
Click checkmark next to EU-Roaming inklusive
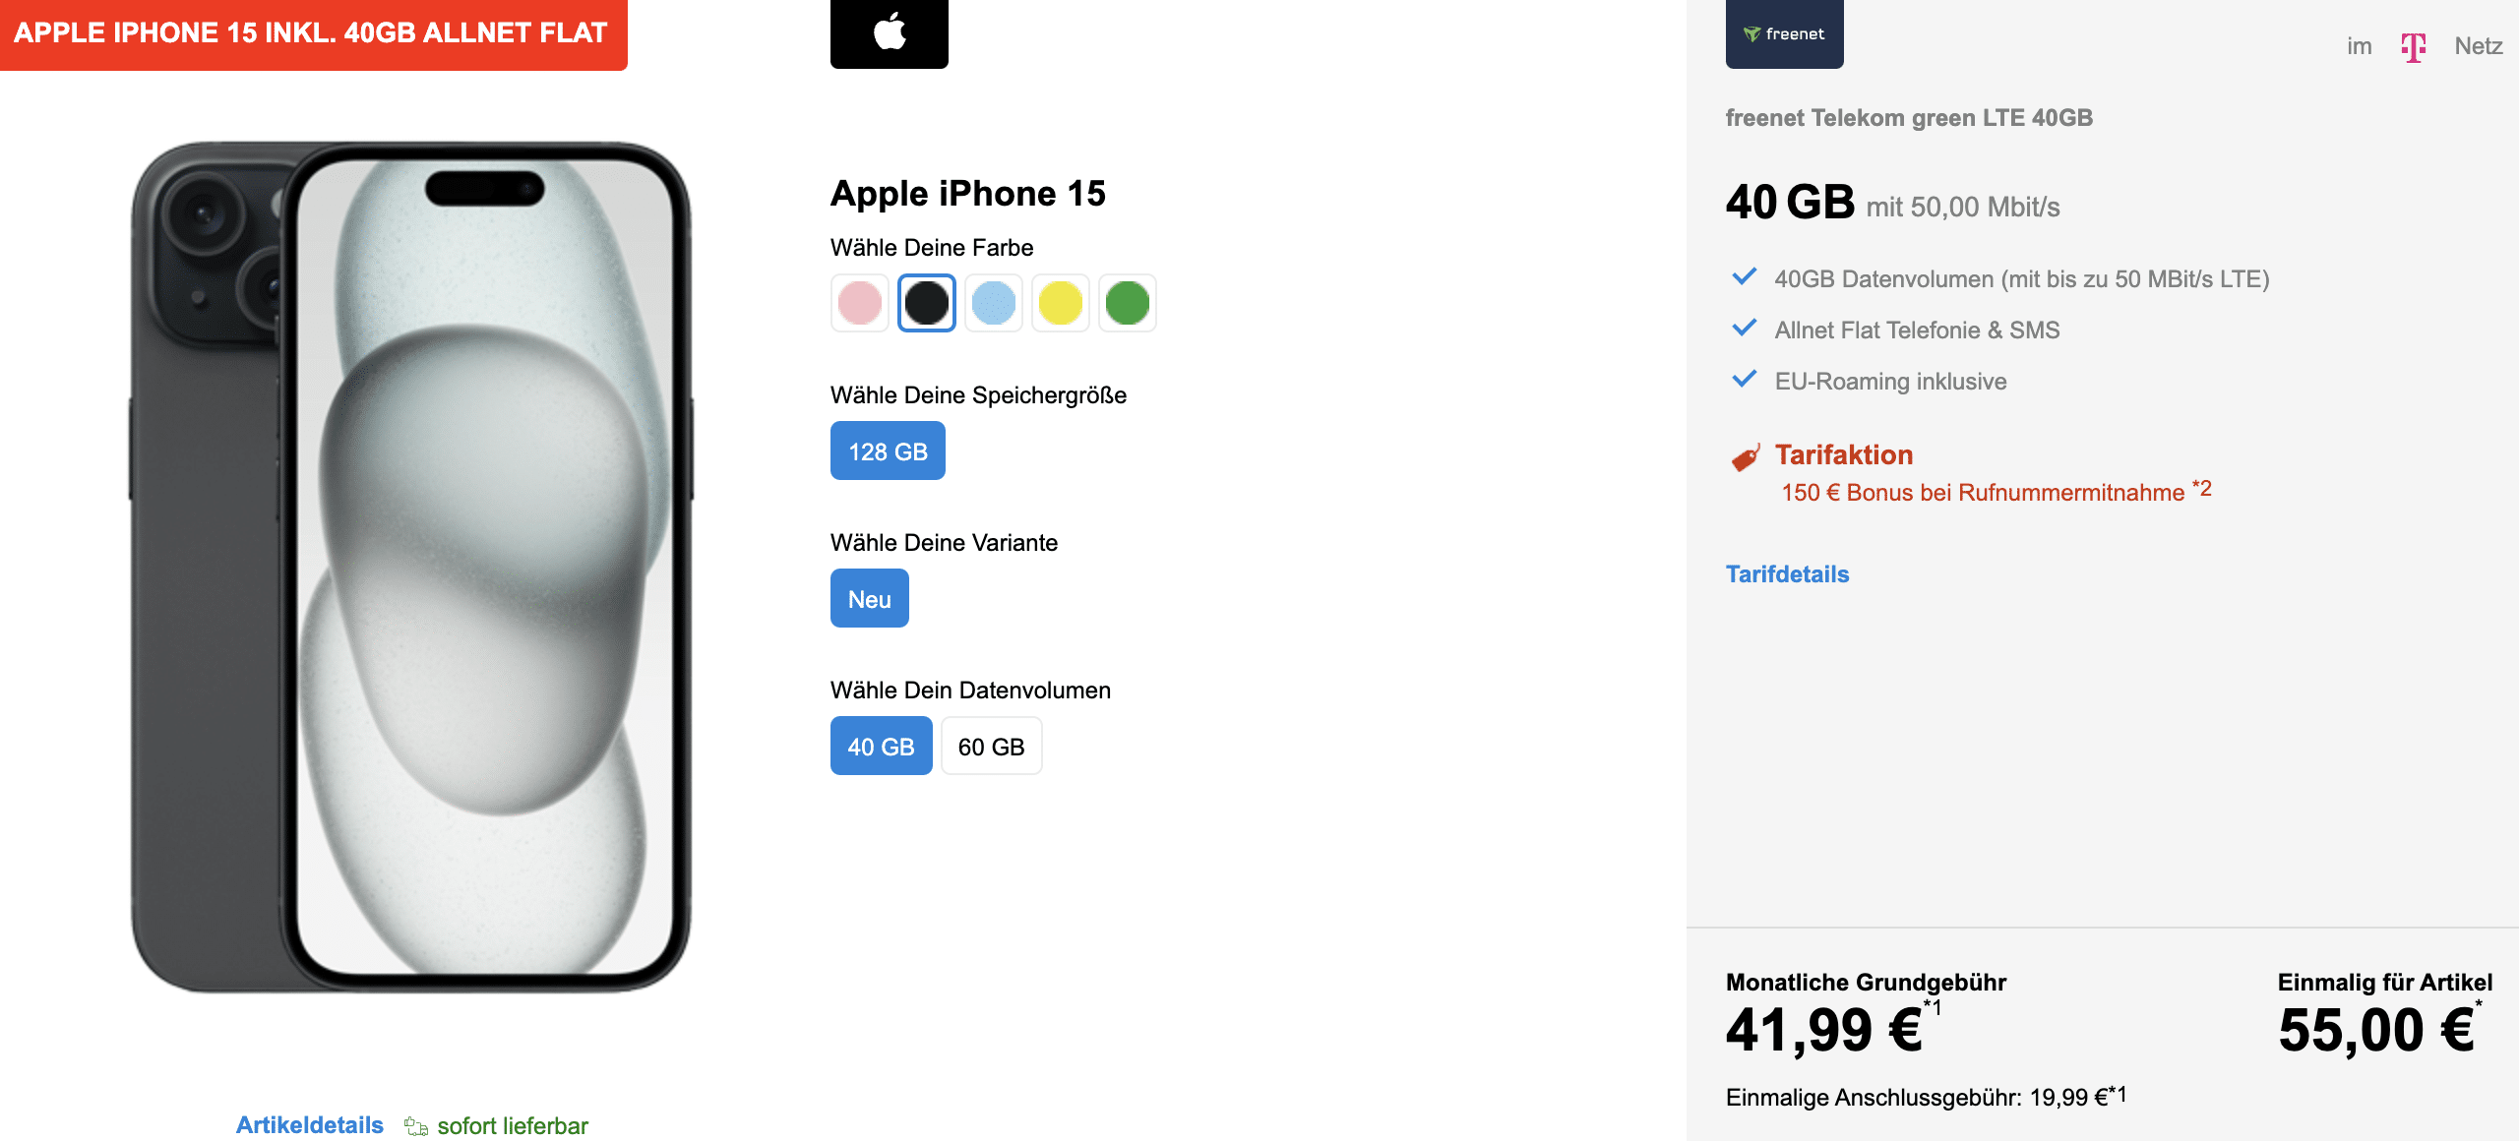pyautogui.click(x=1744, y=380)
